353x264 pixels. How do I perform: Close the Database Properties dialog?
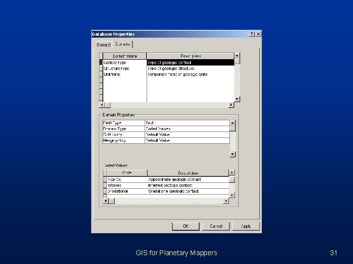pyautogui.click(x=258, y=34)
